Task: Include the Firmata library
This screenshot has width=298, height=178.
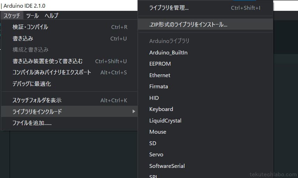Action: [x=206, y=87]
